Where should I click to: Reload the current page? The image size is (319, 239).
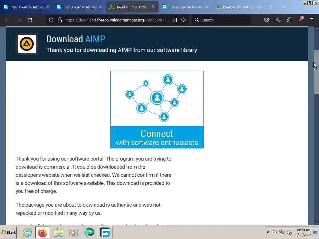coord(30,20)
